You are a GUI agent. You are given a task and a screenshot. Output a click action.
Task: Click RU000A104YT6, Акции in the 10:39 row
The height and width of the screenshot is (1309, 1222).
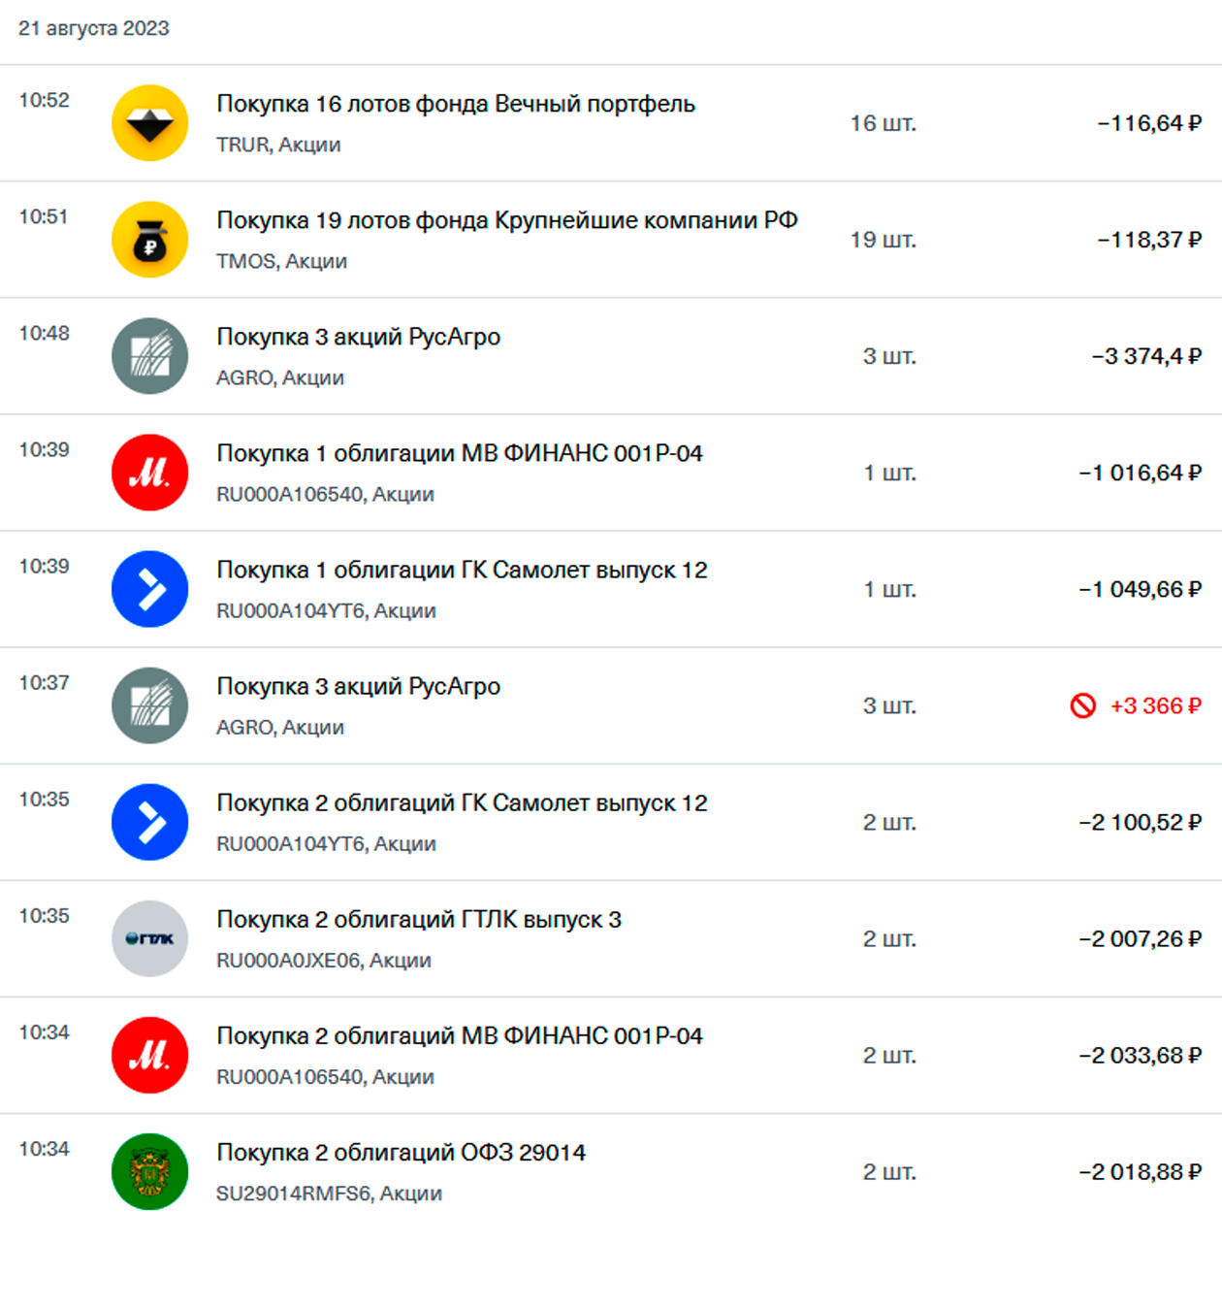click(x=326, y=610)
